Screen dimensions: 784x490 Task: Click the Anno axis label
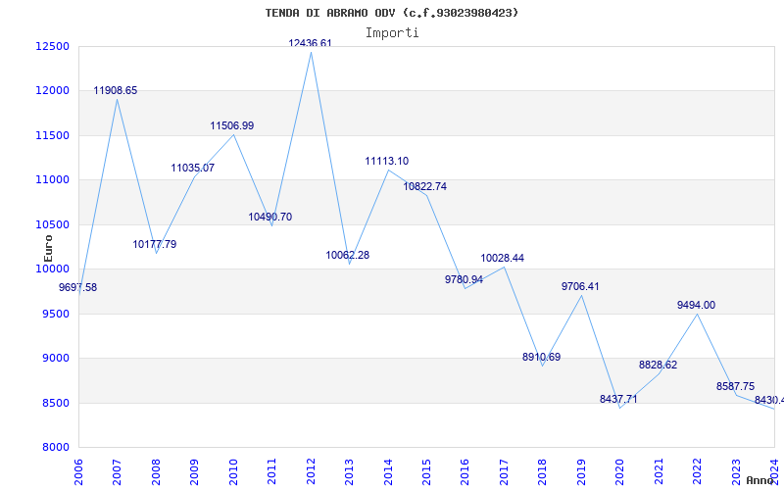(x=760, y=480)
